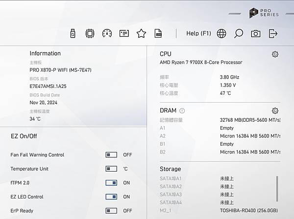Select the 3.80 GHz frequency value
Viewport: 294px width, 219px height.
[229, 77]
